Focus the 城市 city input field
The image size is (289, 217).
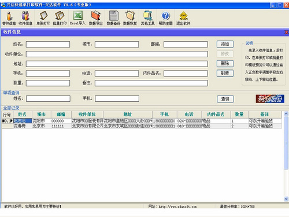[117, 44]
